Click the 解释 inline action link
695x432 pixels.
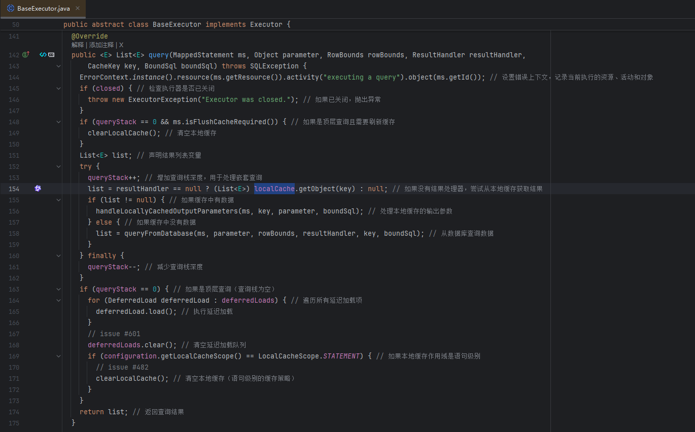[78, 45]
